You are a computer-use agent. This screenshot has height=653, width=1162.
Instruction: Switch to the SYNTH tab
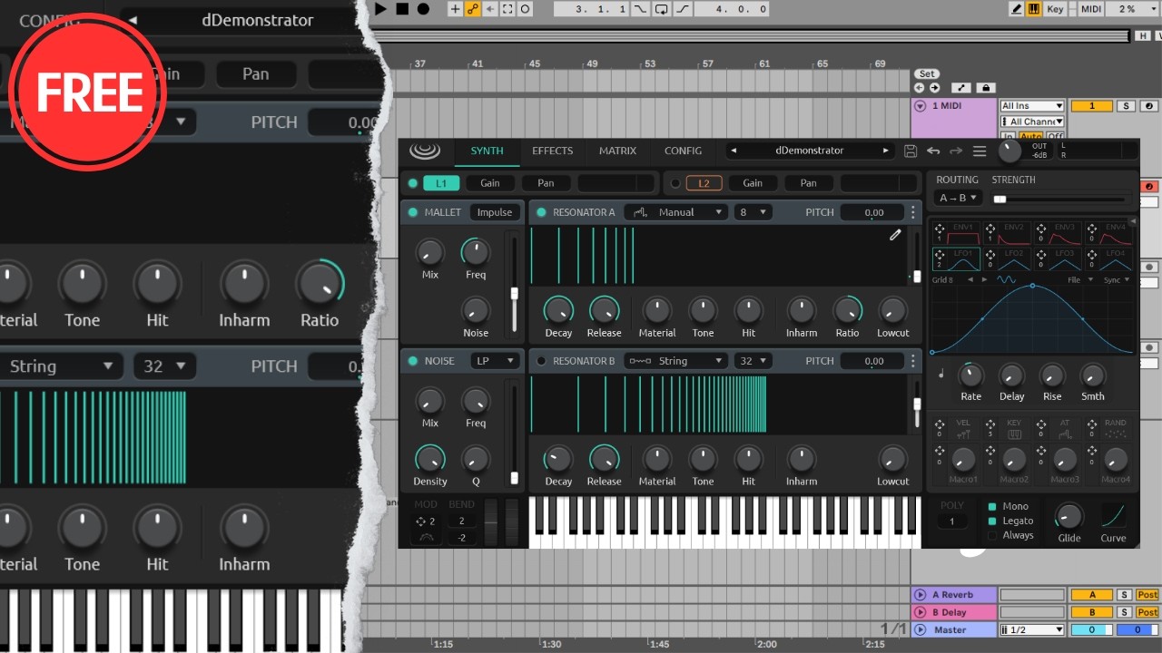click(x=487, y=151)
